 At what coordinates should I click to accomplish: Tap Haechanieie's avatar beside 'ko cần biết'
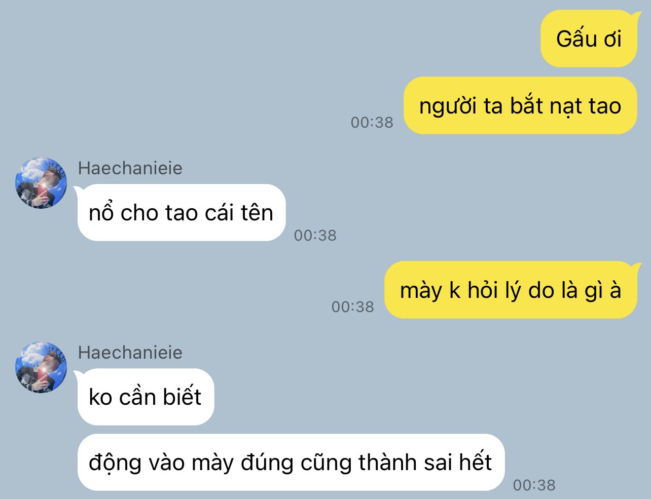coord(41,367)
